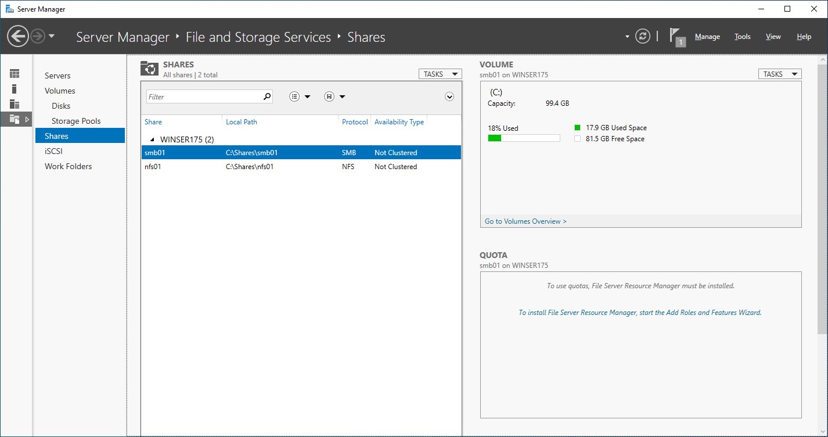Go back using the back arrow button
The width and height of the screenshot is (828, 437).
coord(18,37)
